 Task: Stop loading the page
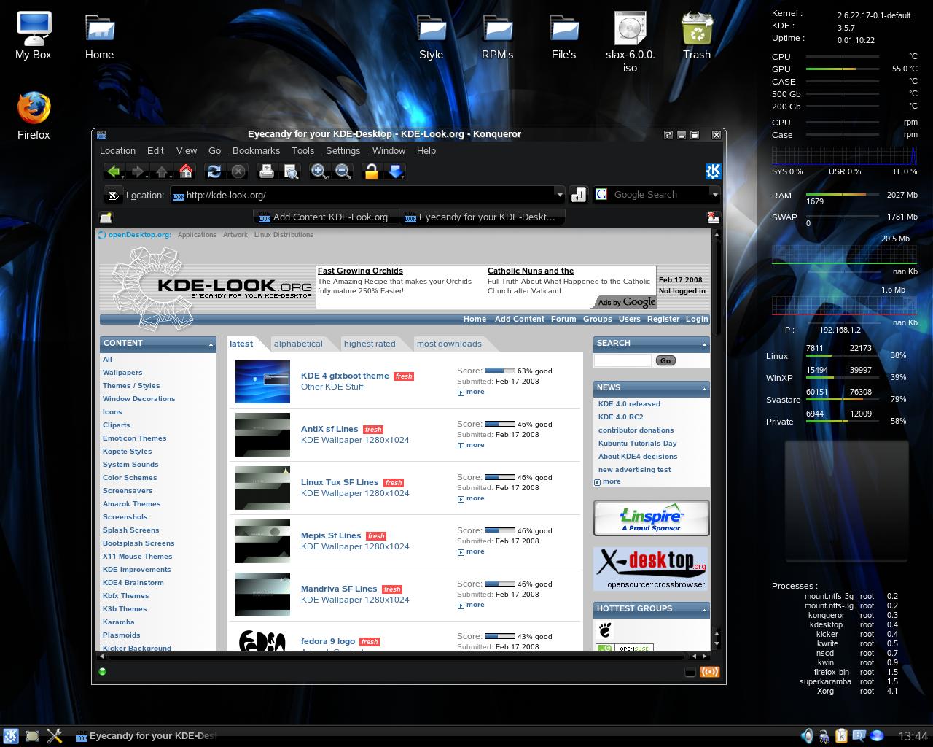238,171
